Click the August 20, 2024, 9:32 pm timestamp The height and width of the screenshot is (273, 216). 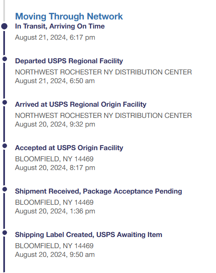click(55, 125)
